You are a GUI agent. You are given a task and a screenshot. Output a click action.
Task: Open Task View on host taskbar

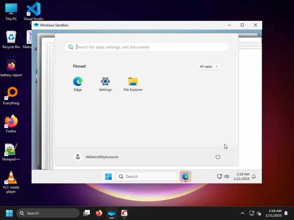pos(86,213)
